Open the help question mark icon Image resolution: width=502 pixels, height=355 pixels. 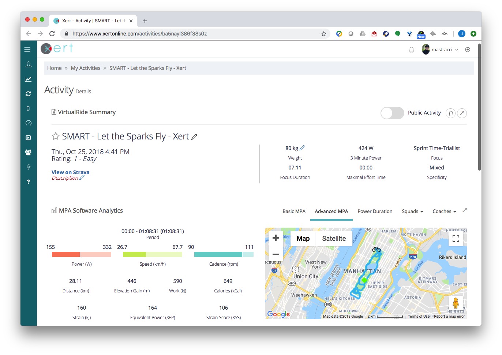tap(28, 182)
